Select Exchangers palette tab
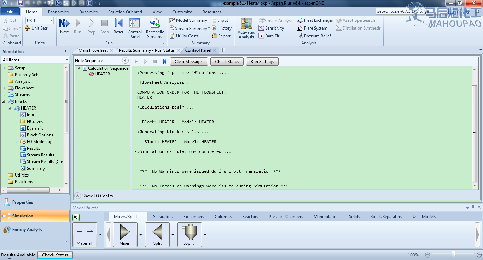Screen dimensions: 483x260 pyautogui.click(x=193, y=217)
